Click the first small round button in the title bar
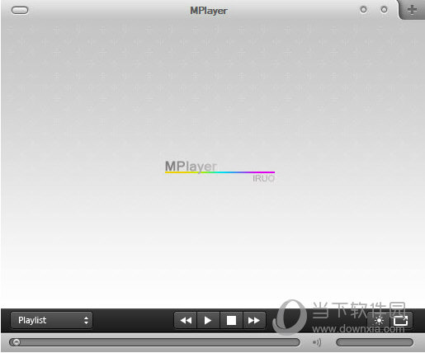Screen dimensions: 425x353 pyautogui.click(x=363, y=10)
